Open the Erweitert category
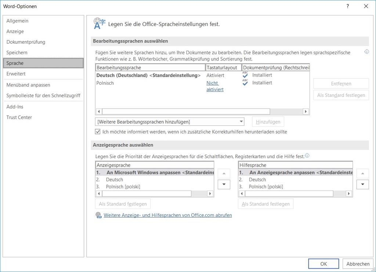This screenshot has height=272, width=376. (43, 73)
